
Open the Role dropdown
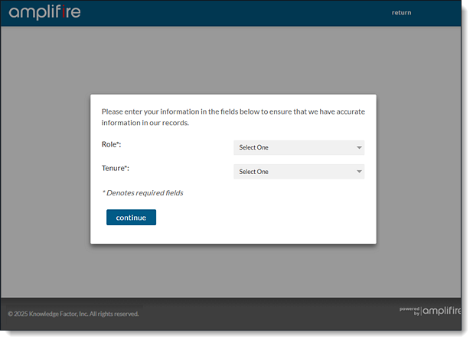tap(298, 147)
